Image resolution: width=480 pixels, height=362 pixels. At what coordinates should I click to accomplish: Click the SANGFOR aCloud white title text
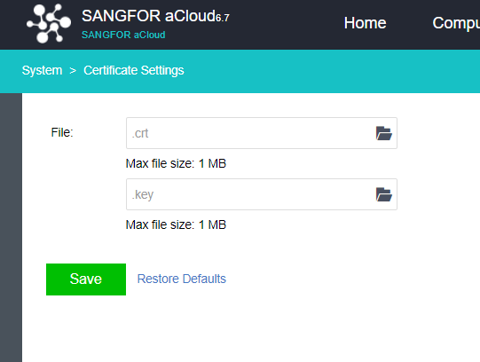coord(148,16)
